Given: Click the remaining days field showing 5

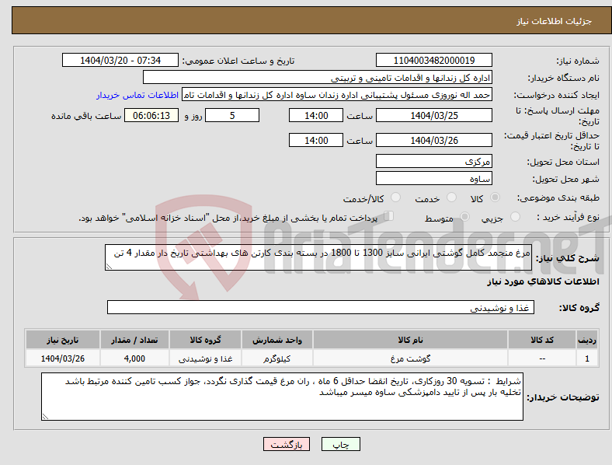Looking at the screenshot, I should (x=232, y=115).
